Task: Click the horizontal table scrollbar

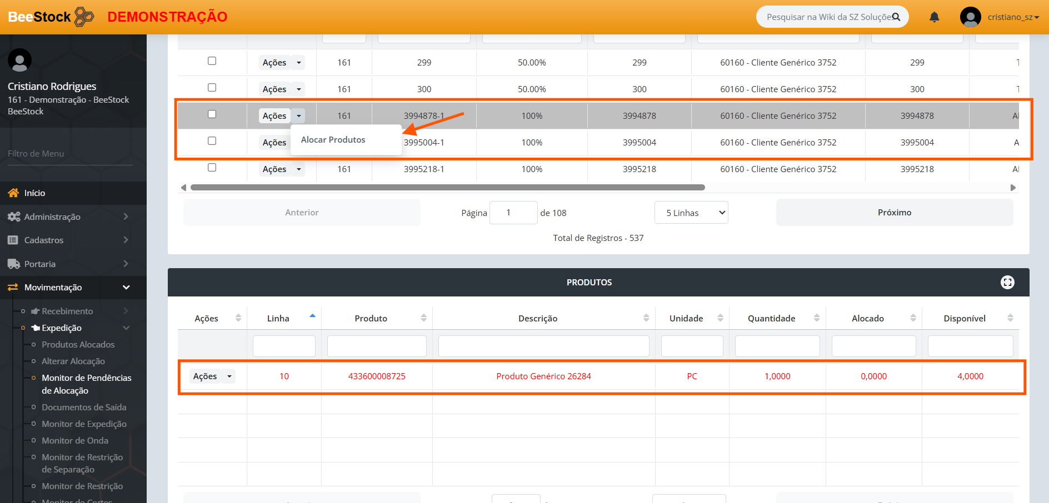Action: point(447,188)
